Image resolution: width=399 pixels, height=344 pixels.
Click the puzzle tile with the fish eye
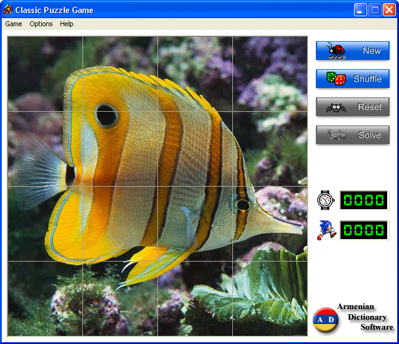coord(120,149)
